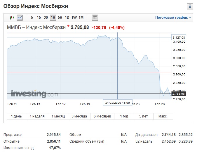Show the 1 неделя time range

pyautogui.click(x=37, y=116)
